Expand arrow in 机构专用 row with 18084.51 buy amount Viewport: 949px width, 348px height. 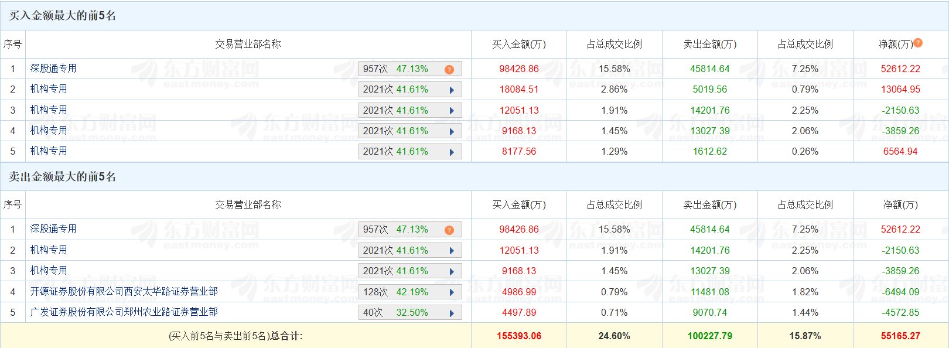point(452,90)
